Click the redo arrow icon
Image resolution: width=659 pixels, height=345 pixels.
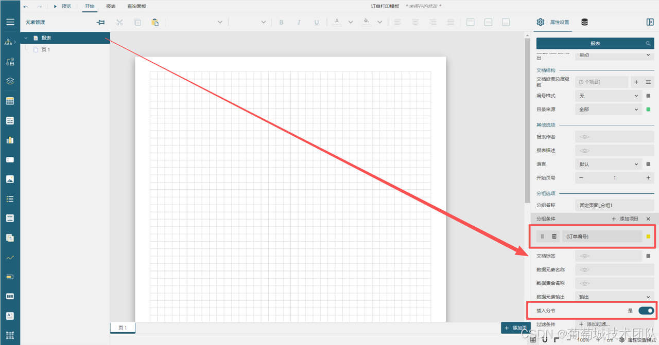[x=39, y=6]
